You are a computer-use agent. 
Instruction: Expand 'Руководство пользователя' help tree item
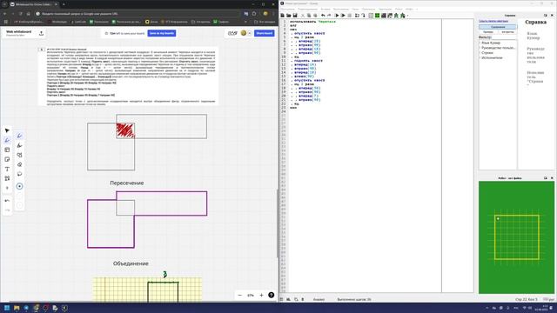pyautogui.click(x=480, y=48)
